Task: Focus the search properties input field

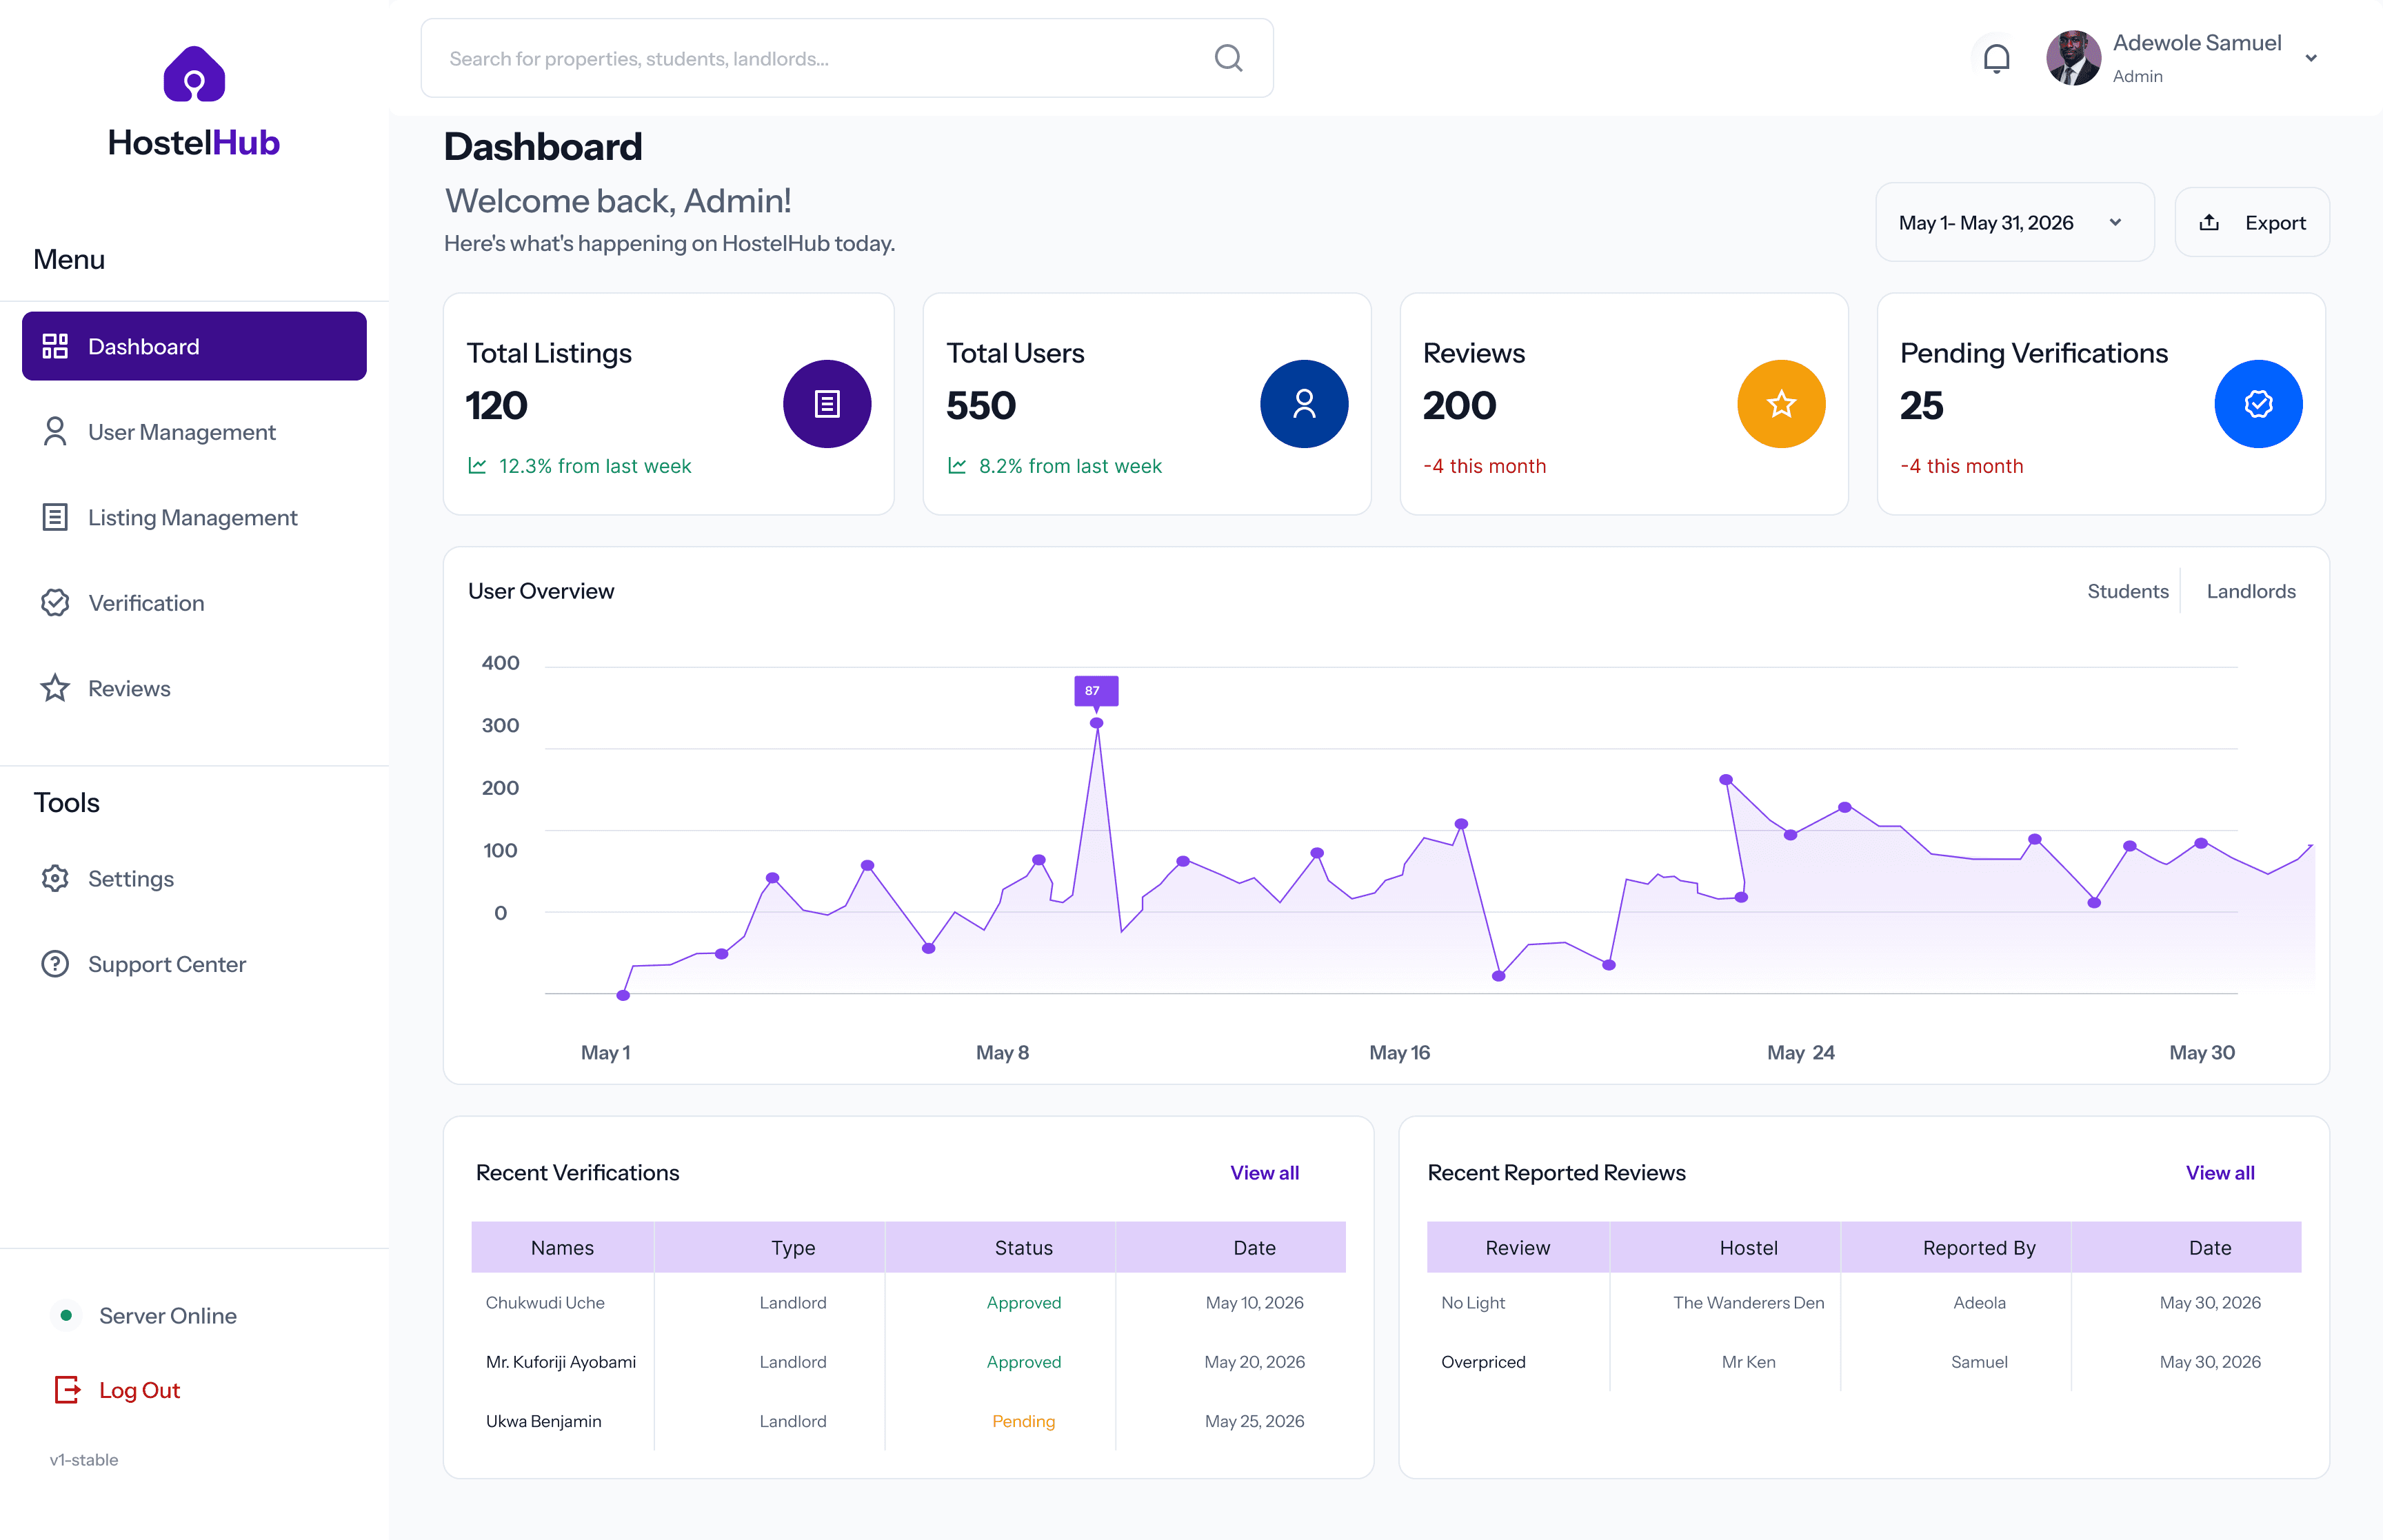Action: [x=847, y=58]
